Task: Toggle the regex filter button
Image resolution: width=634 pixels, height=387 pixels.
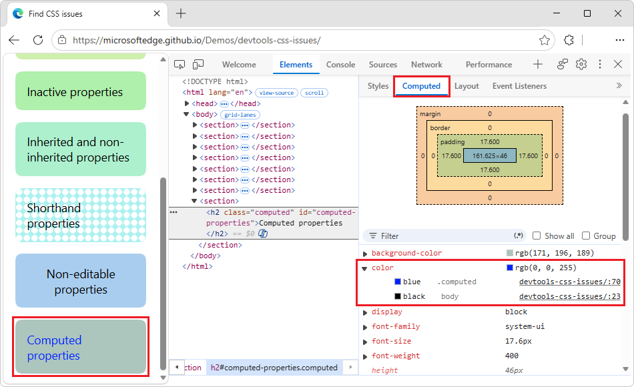Action: 519,236
